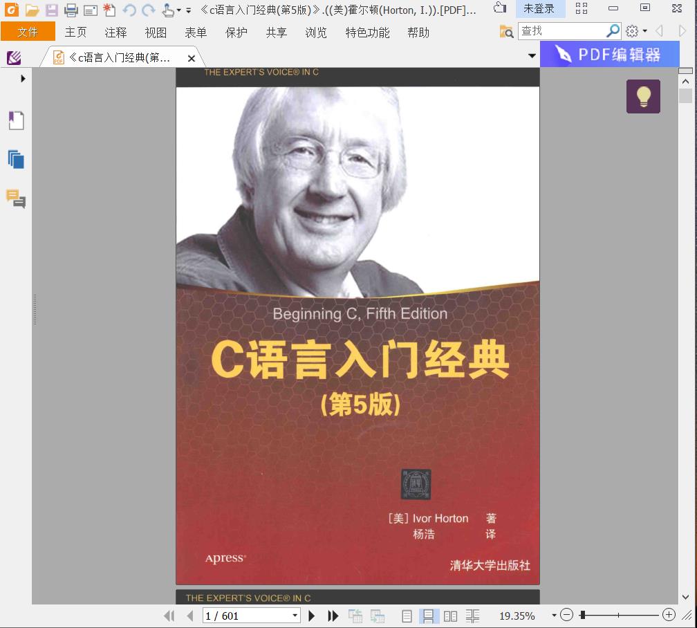Viewport: 697px width, 628px height.
Task: Click the zoom slider handle
Action: (x=582, y=615)
